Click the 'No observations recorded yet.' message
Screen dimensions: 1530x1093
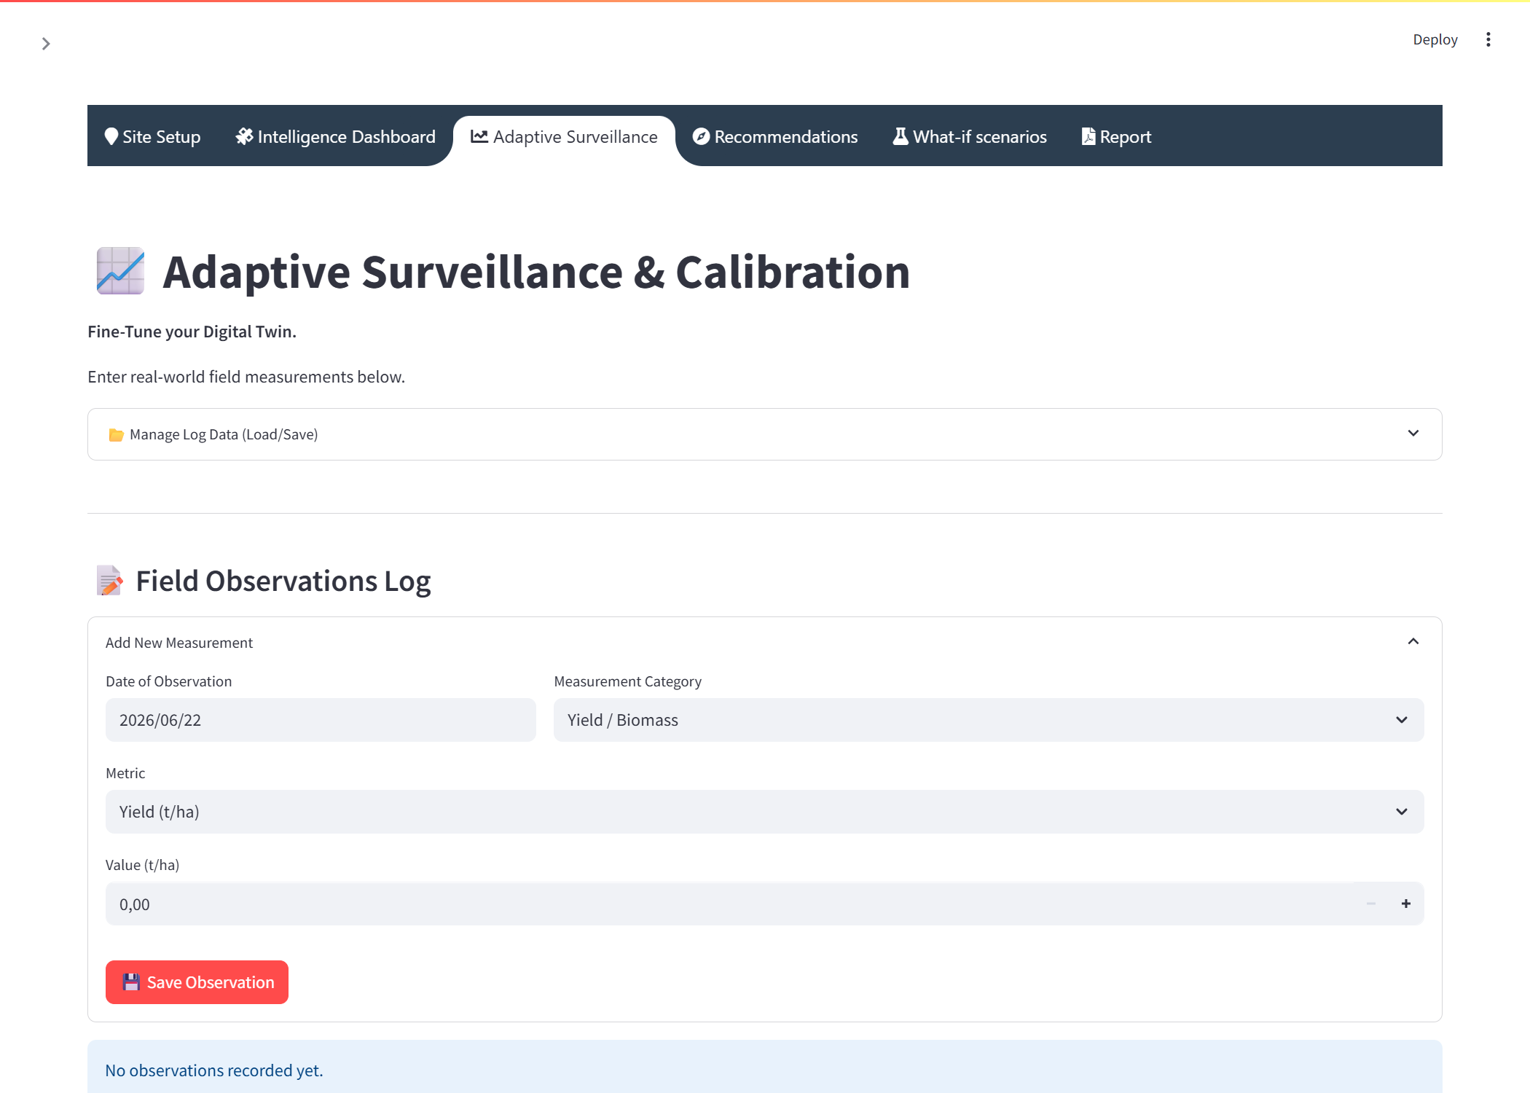click(x=214, y=1070)
